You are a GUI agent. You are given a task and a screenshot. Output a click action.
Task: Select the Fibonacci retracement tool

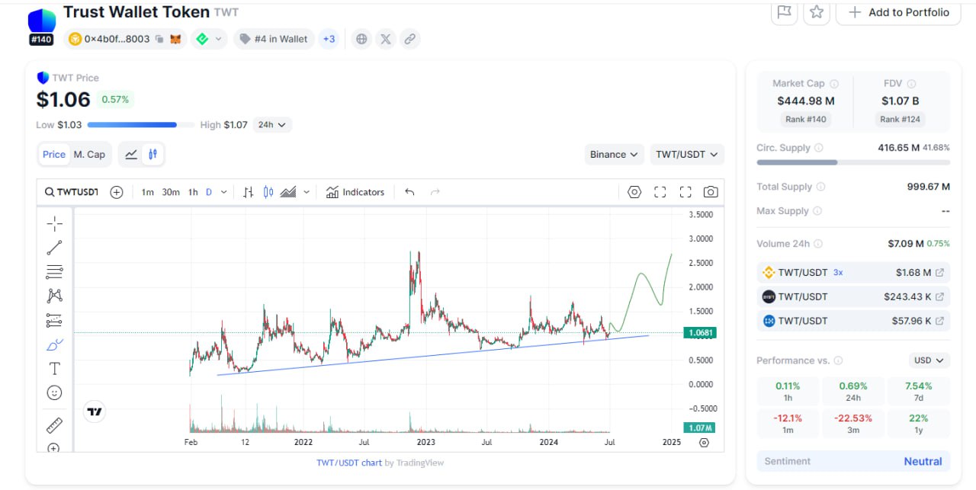pyautogui.click(x=55, y=271)
